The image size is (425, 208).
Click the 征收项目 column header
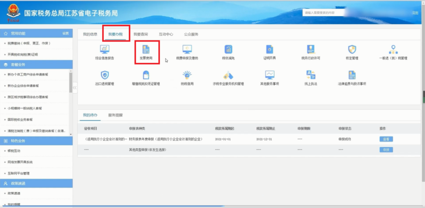pos(91,128)
